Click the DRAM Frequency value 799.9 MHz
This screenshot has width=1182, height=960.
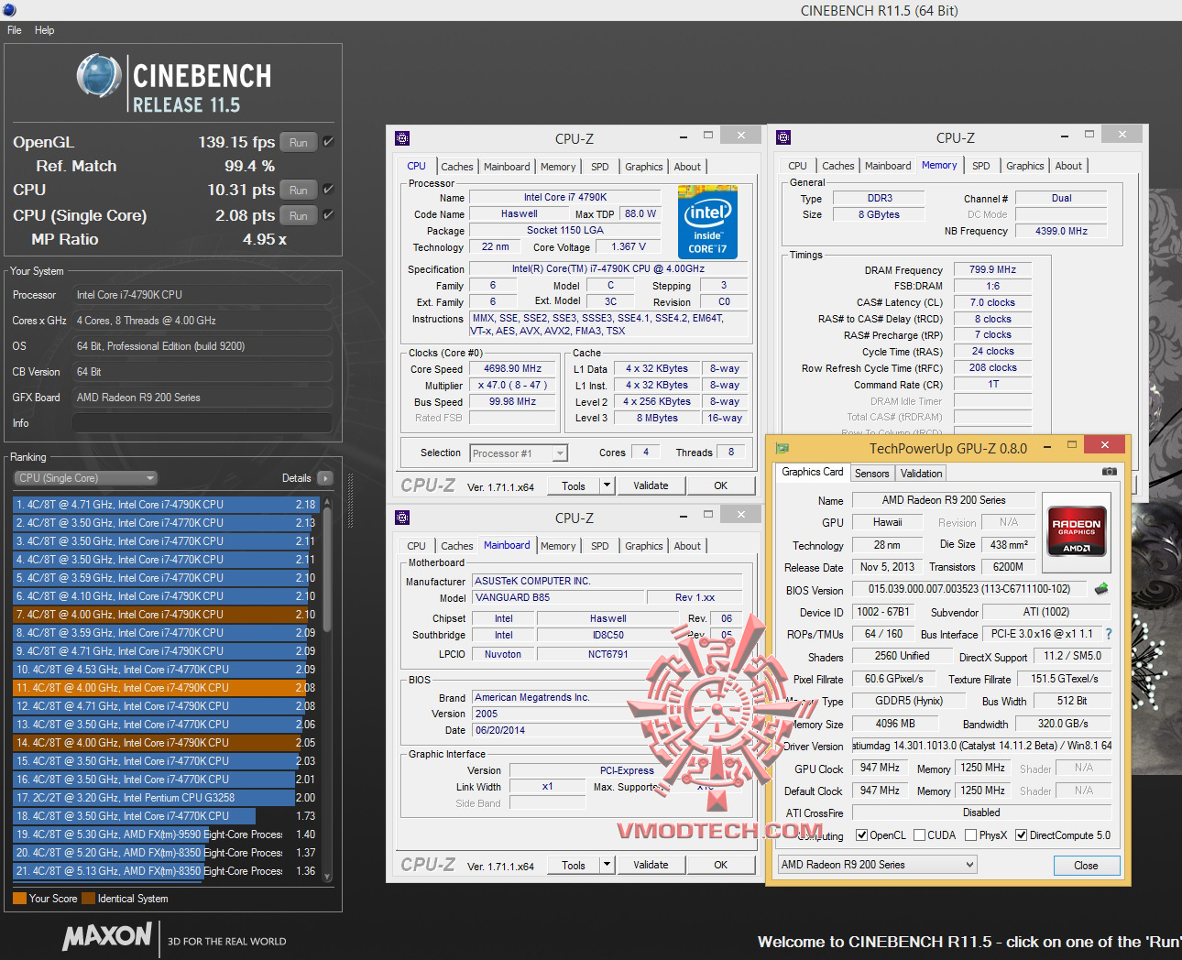click(x=992, y=269)
